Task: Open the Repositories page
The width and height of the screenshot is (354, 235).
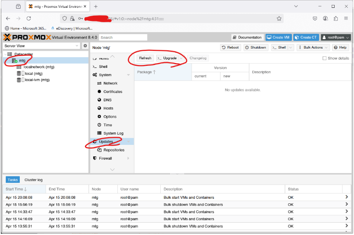Action: pyautogui.click(x=113, y=150)
